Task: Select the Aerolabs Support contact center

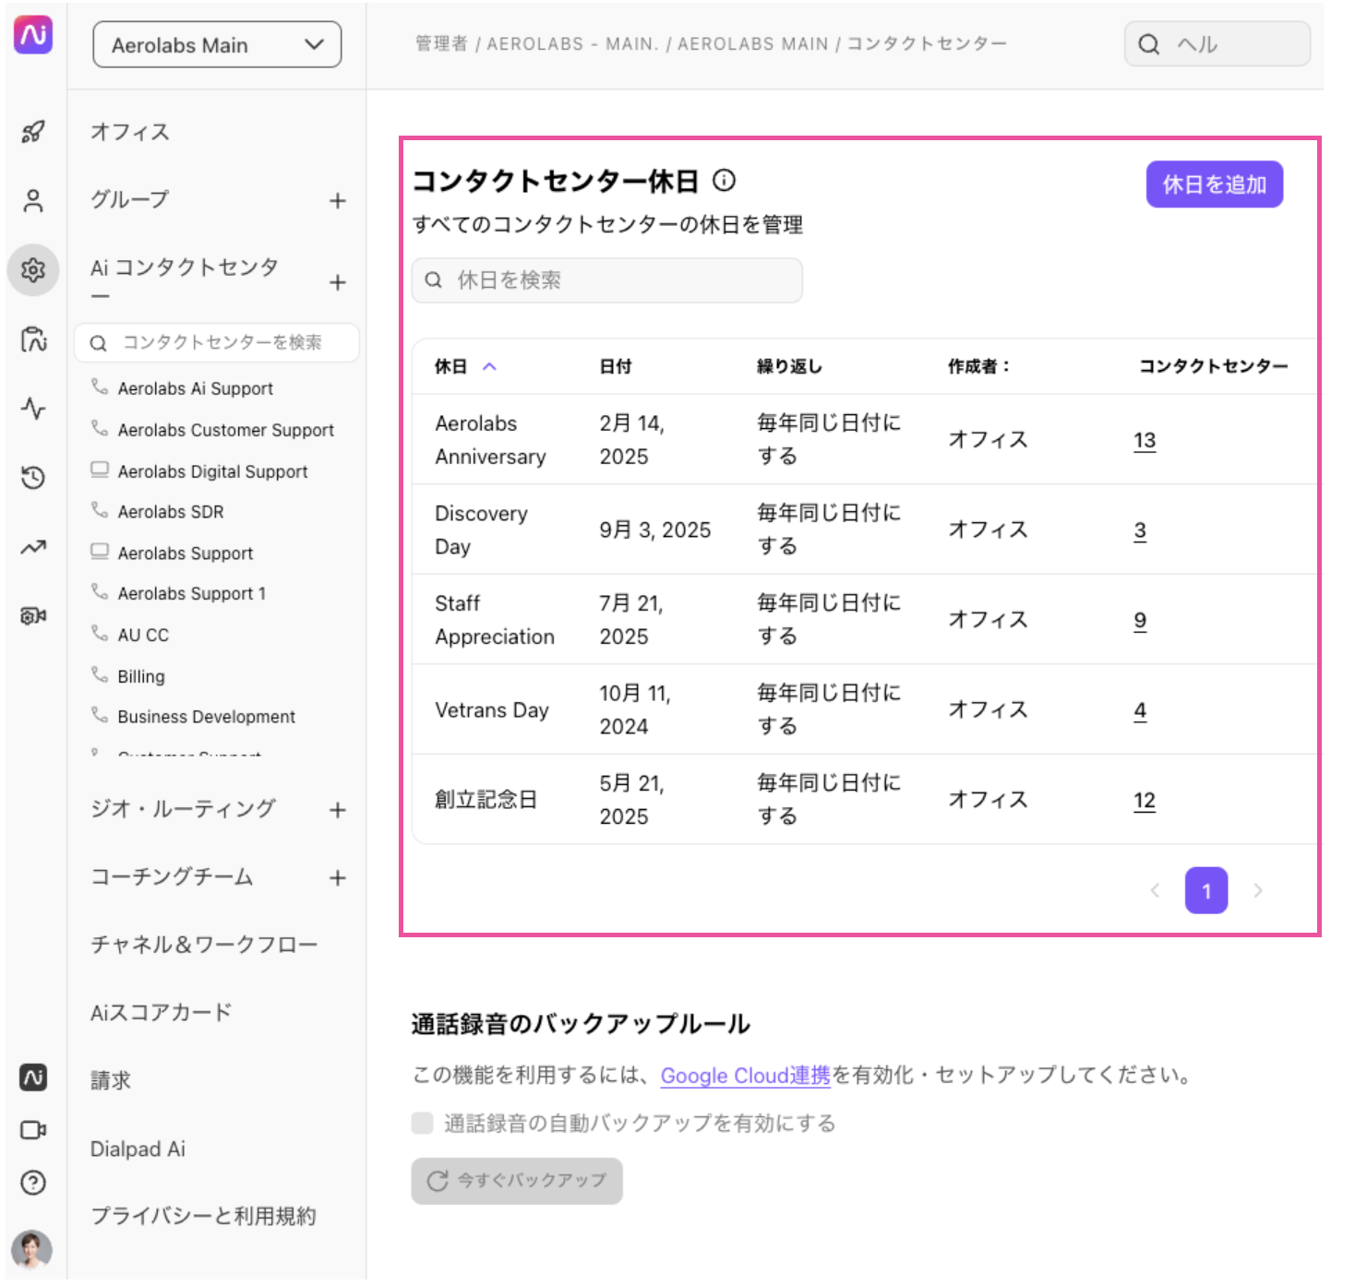Action: [x=186, y=554]
